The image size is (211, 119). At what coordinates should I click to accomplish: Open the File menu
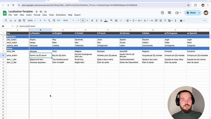pos(10,15)
